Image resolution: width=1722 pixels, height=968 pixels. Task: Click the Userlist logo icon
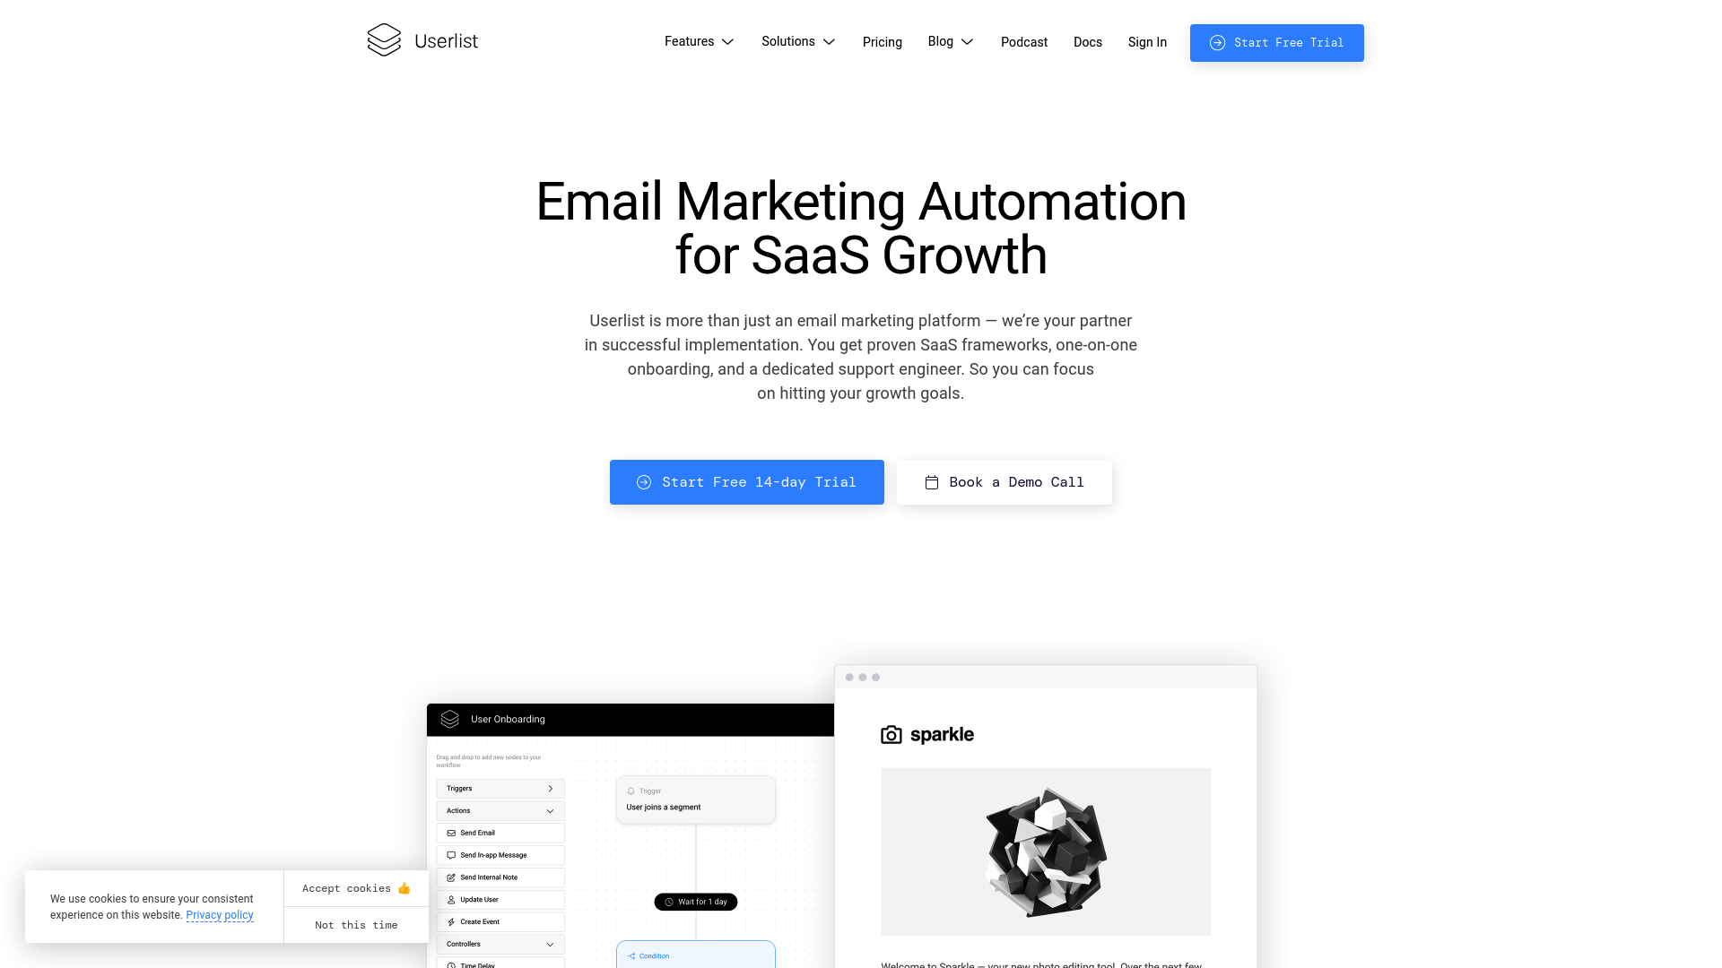pyautogui.click(x=385, y=40)
